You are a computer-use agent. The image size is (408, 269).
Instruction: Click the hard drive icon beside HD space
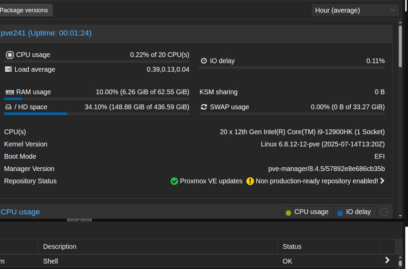point(8,107)
